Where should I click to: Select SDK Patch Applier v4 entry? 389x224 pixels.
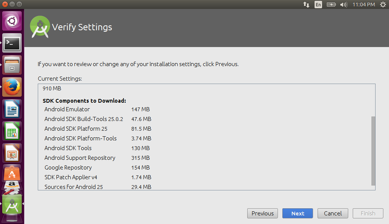point(98,177)
